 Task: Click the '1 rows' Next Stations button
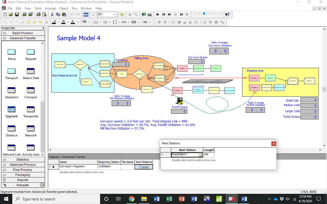click(144, 167)
